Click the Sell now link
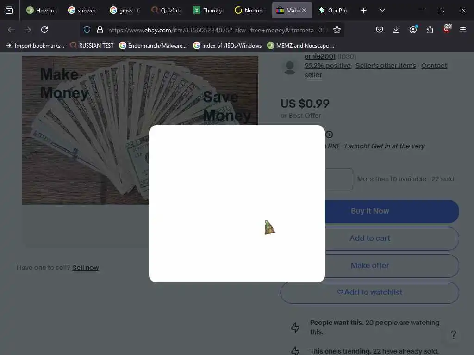 click(85, 268)
